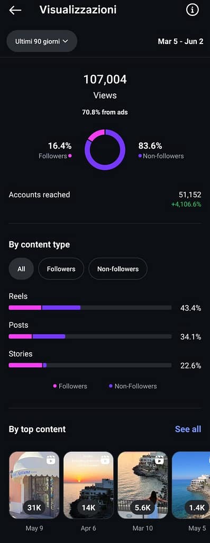Open the Mar 5 - Jun 2 date range

click(180, 41)
